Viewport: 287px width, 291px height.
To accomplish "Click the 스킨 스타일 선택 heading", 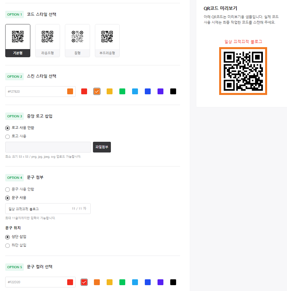I will click(x=41, y=76).
